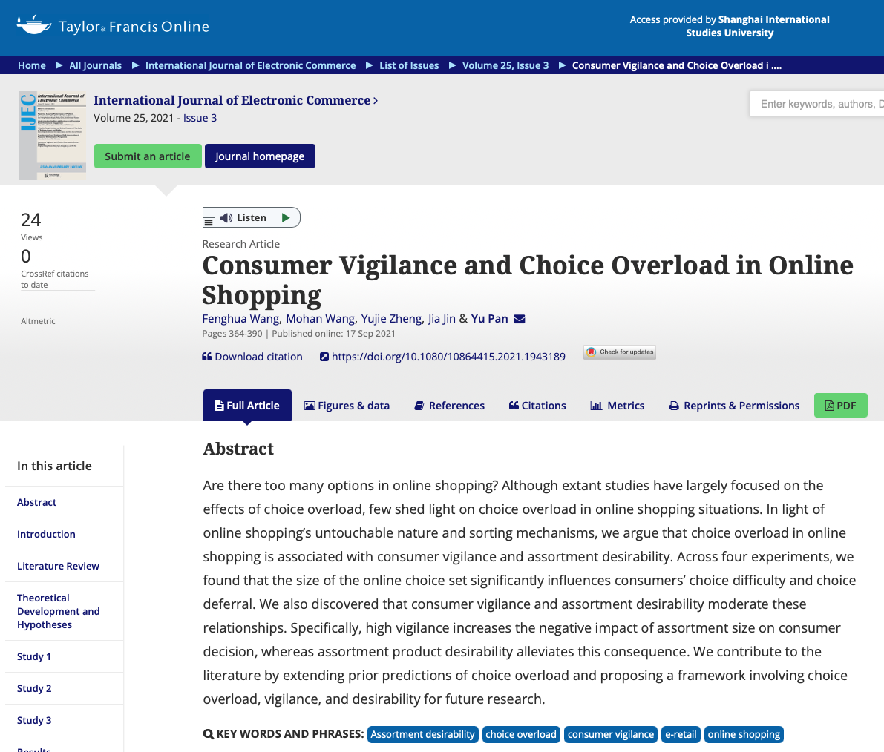Click the journal cover thumbnail
The width and height of the screenshot is (884, 752).
(x=53, y=136)
